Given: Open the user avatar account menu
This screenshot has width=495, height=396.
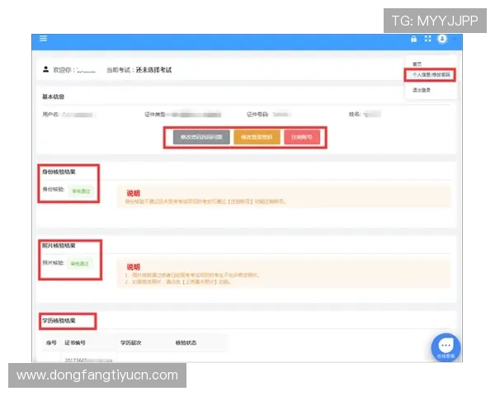Looking at the screenshot, I should (442, 39).
